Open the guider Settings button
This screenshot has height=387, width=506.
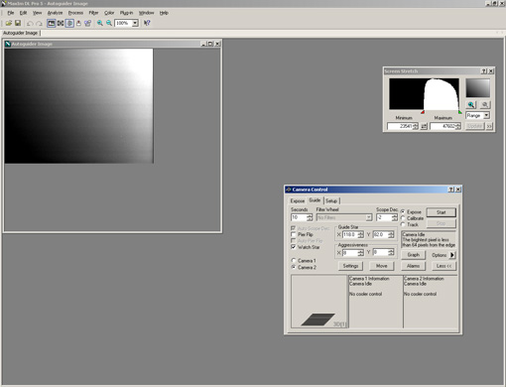pos(350,266)
